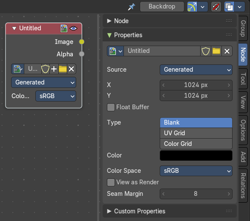Image resolution: width=250 pixels, height=221 pixels.
Task: Click Untitled image name field in Properties
Action: click(x=162, y=51)
